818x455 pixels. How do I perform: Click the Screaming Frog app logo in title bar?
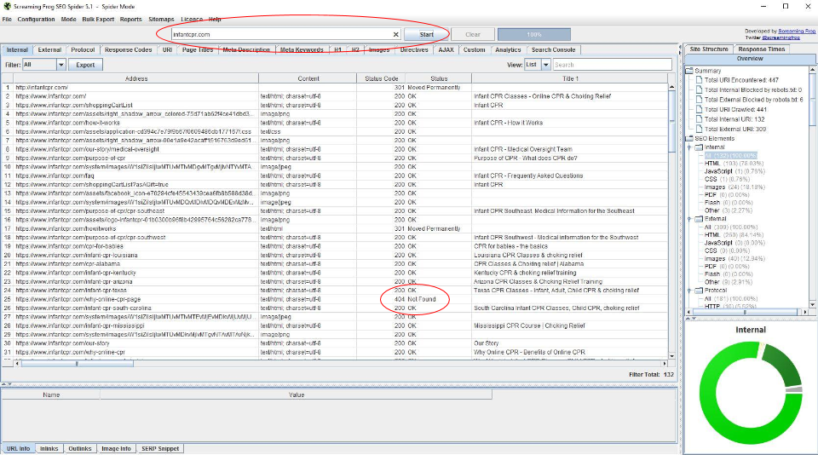pos(7,6)
